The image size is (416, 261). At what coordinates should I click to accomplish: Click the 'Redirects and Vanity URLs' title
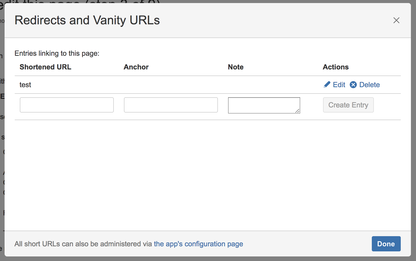pos(87,20)
